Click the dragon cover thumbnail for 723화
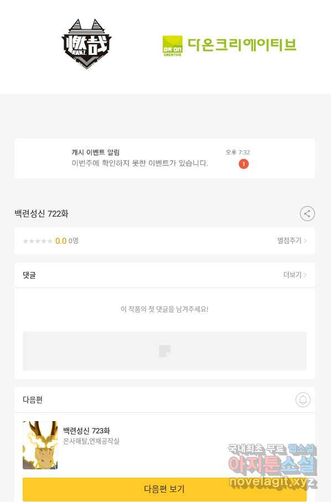This screenshot has height=502, width=331. tap(40, 445)
